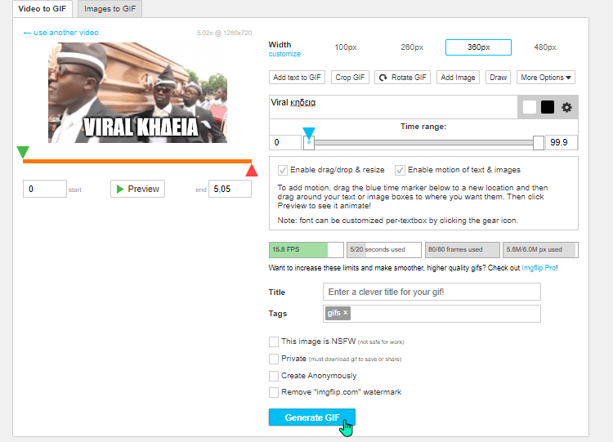Click use another video link
This screenshot has width=613, height=442.
pos(61,33)
